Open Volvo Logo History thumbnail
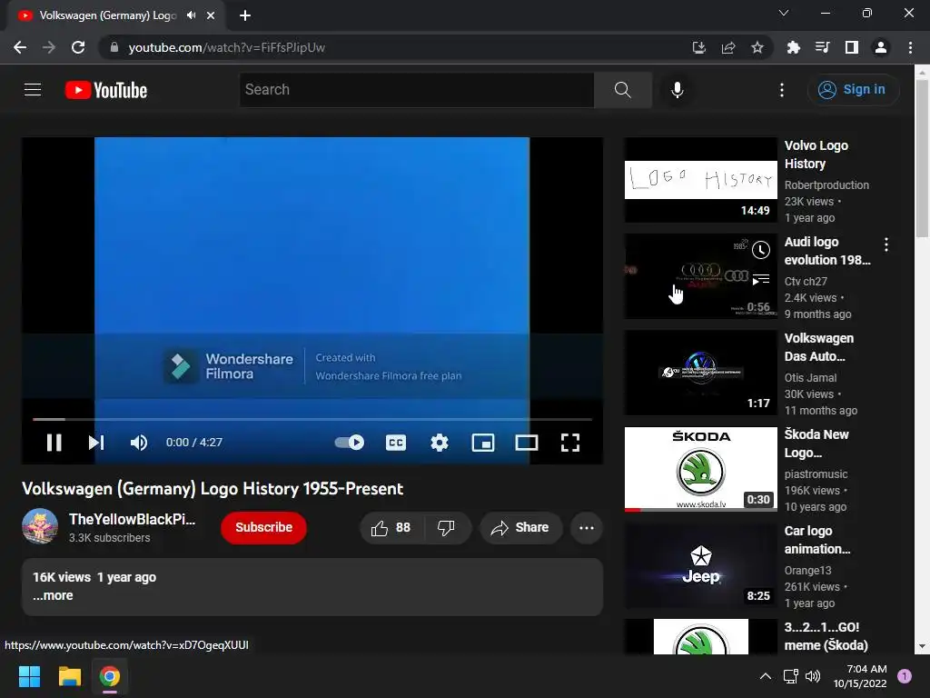This screenshot has height=698, width=930. [x=700, y=180]
